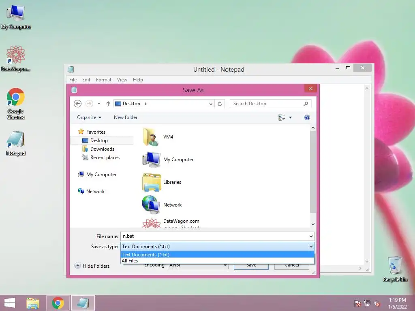The width and height of the screenshot is (415, 311).
Task: Go up one folder level
Action: (x=108, y=104)
